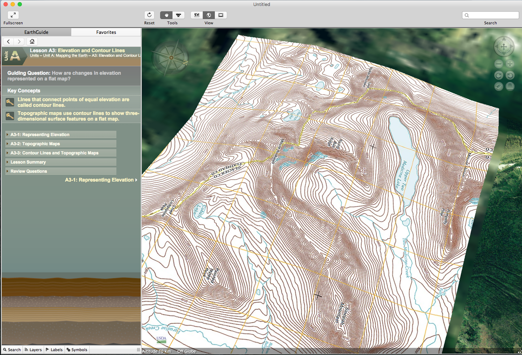The width and height of the screenshot is (522, 355).
Task: Expand A3-3: Contour Lines and Topographic Maps
Action: pos(54,153)
